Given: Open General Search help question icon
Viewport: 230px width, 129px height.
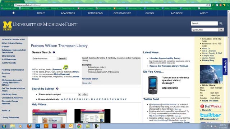Looking at the screenshot, I should pos(54,52).
